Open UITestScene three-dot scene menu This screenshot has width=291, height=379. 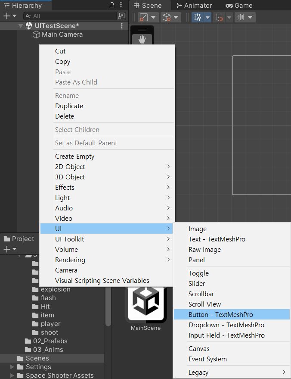tap(122, 25)
